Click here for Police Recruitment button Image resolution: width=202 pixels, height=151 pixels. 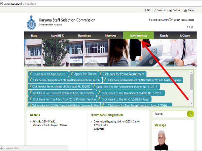[x=123, y=74]
